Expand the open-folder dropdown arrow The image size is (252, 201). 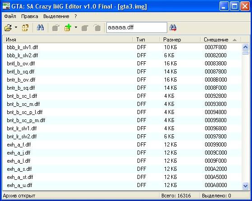point(16,27)
